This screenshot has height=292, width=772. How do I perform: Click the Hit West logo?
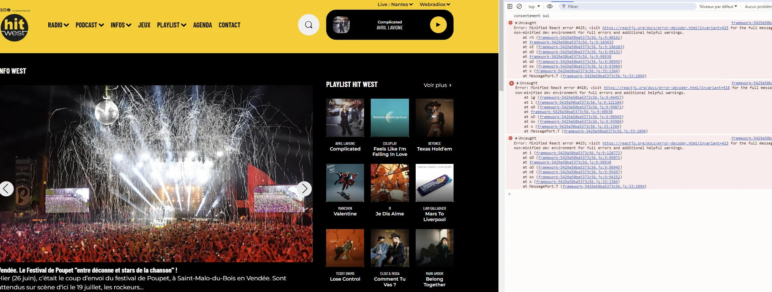click(14, 27)
